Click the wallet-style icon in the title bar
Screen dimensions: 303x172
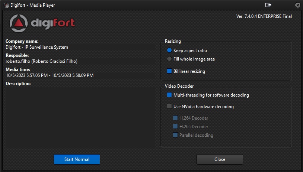[x=268, y=5]
